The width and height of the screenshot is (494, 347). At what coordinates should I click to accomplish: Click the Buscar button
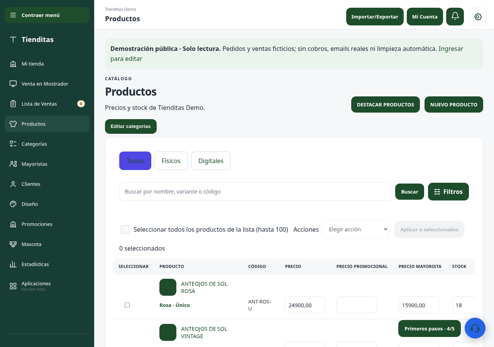tap(409, 192)
